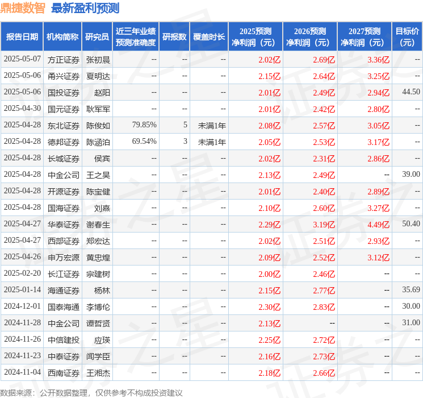Click researcher 谭哲贤
The image size is (423, 398).
[x=98, y=324]
